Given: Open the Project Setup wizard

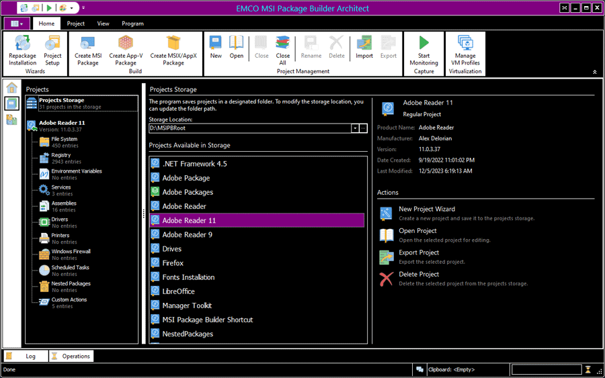Looking at the screenshot, I should click(x=52, y=50).
